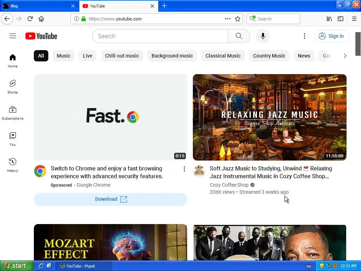The image size is (361, 271).
Task: Expand more category chips with right arrow
Action: (345, 56)
